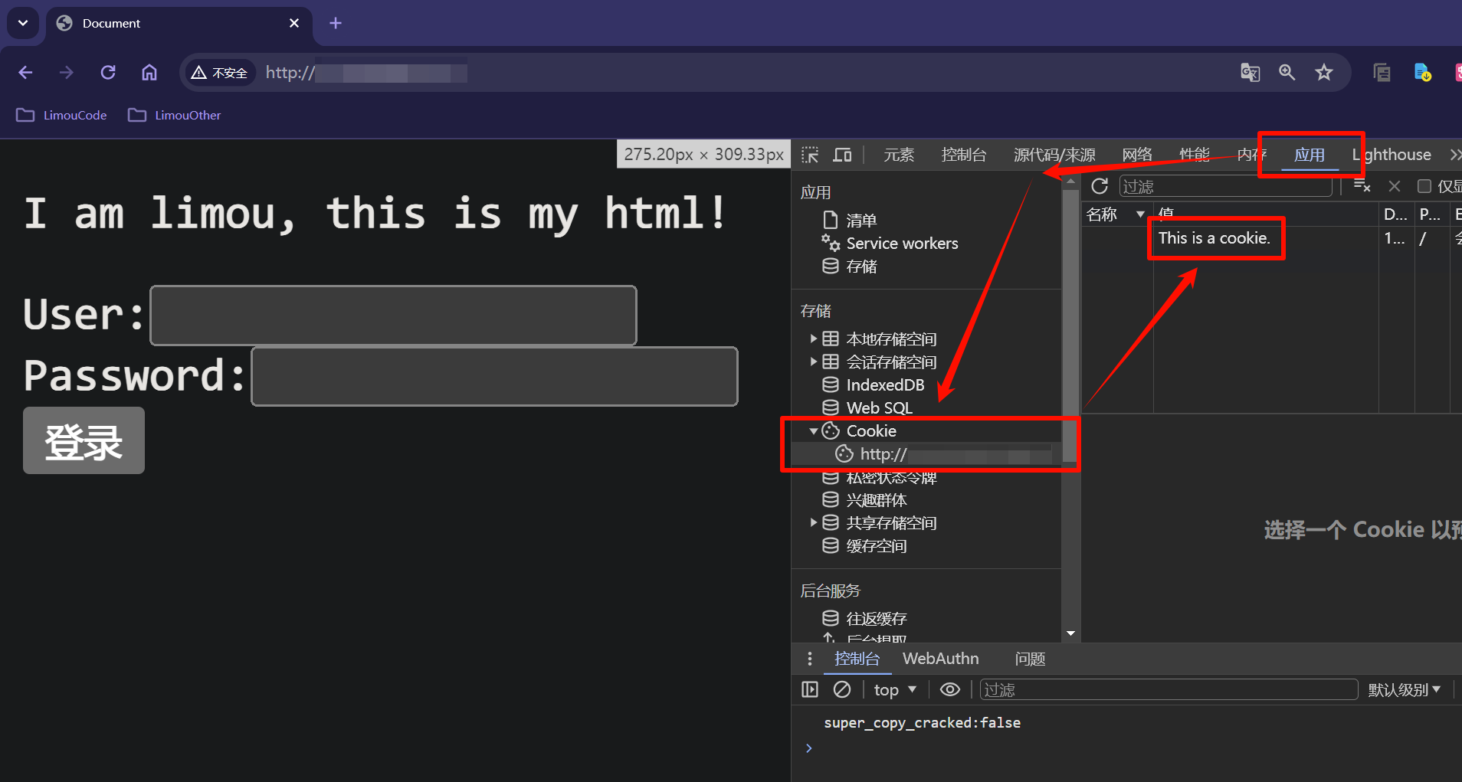
Task: Toggle device toolbar emulation icon
Action: (842, 155)
